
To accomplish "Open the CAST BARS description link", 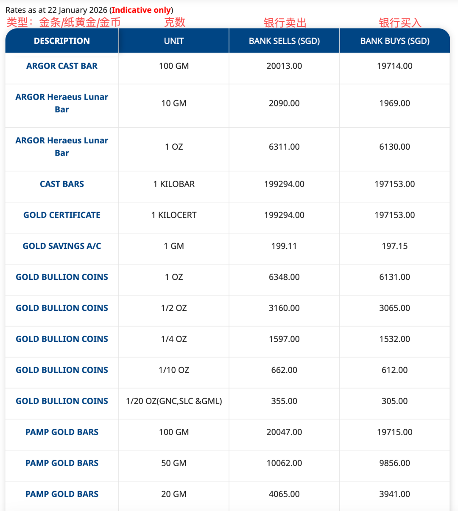I will [x=62, y=184].
